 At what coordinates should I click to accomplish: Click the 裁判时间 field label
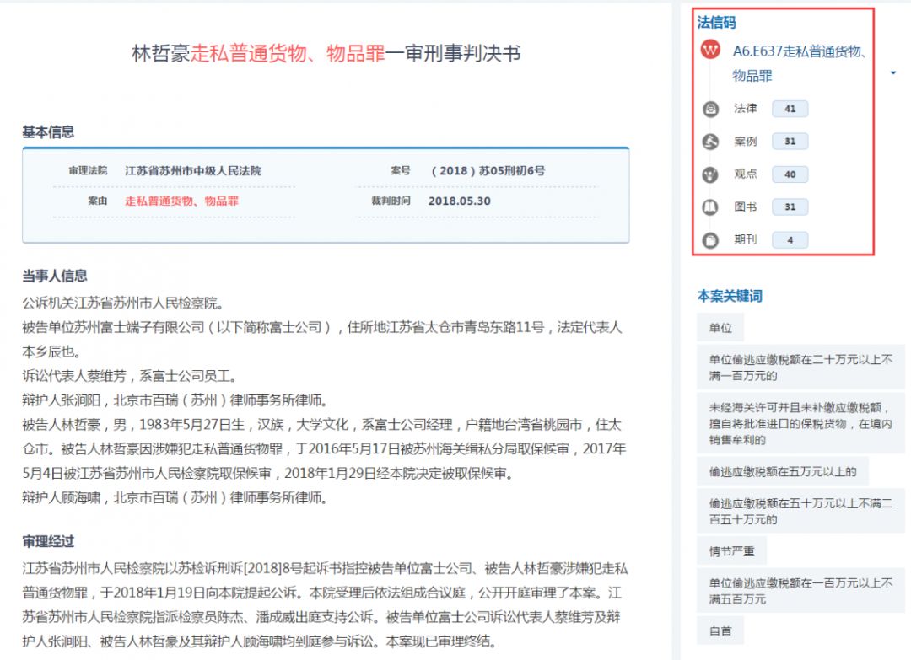point(391,201)
